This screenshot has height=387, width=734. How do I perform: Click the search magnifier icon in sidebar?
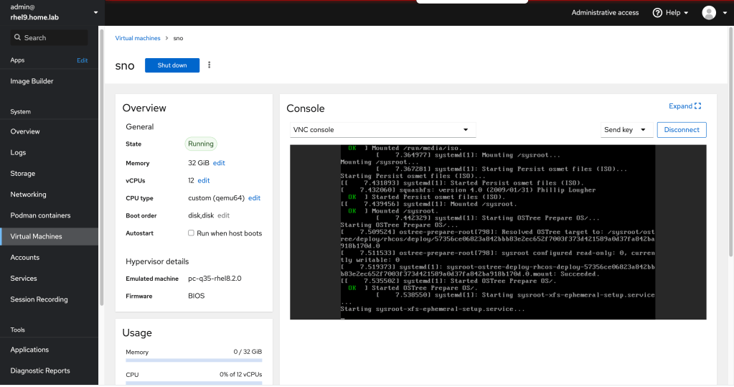(x=17, y=38)
